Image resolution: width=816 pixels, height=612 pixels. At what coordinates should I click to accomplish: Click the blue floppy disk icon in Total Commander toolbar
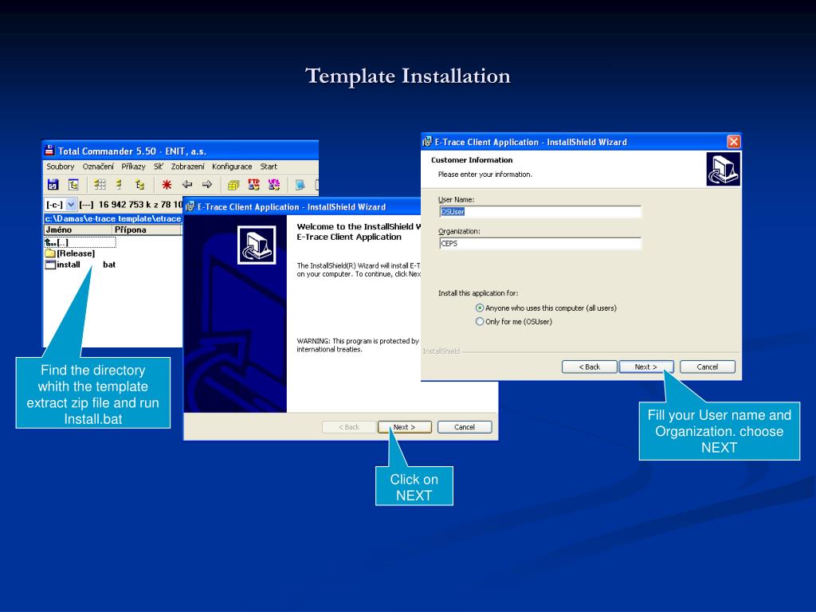click(53, 184)
